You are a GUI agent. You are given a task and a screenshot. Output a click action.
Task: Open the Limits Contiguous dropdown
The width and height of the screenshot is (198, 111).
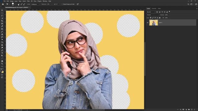coord(35,4)
